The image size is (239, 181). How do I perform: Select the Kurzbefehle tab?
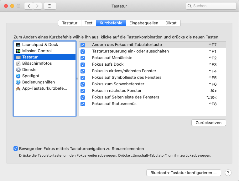[111, 23]
